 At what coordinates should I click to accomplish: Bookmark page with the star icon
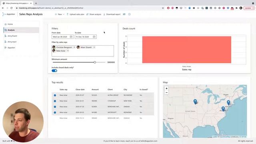pyautogui.click(x=163, y=8)
